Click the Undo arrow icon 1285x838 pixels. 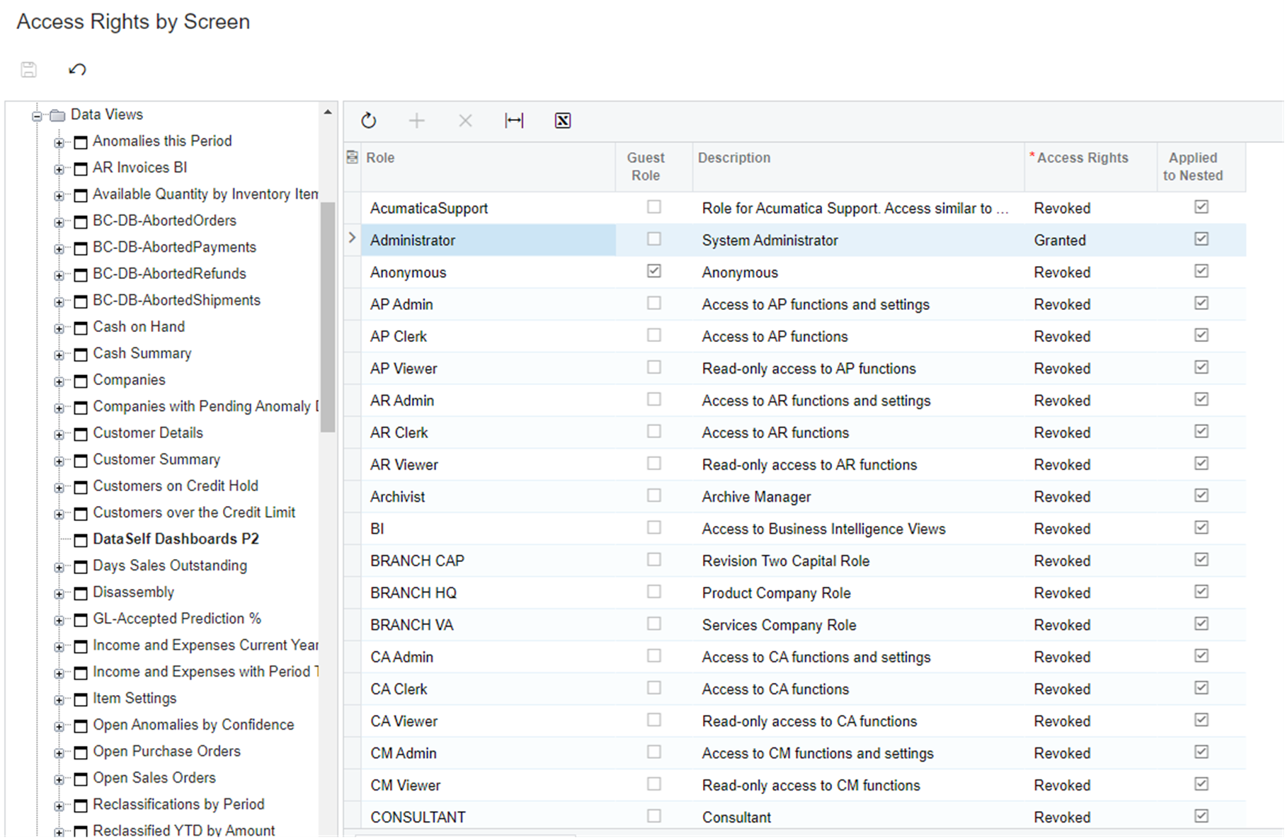(x=77, y=69)
